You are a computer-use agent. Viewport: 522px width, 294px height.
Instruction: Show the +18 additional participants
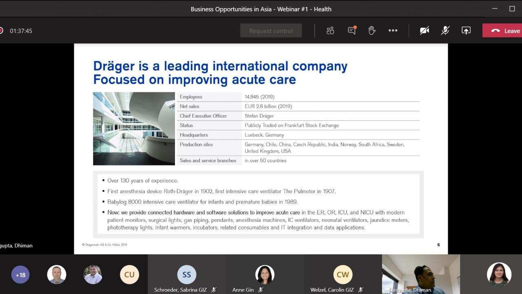pos(20,275)
